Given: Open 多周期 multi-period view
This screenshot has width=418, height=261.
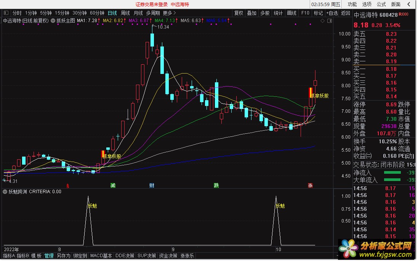Looking at the screenshot, I should coord(153,13).
